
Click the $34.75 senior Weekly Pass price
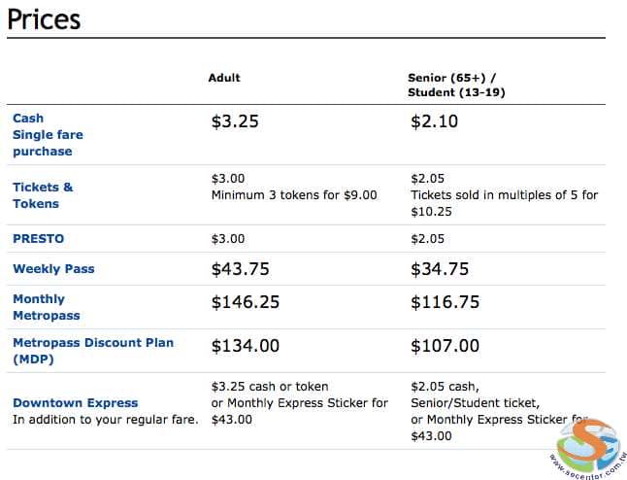click(x=440, y=269)
